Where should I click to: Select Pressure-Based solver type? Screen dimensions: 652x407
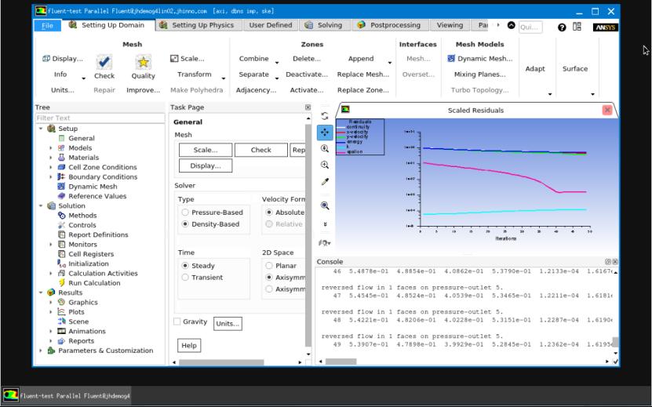tap(185, 213)
